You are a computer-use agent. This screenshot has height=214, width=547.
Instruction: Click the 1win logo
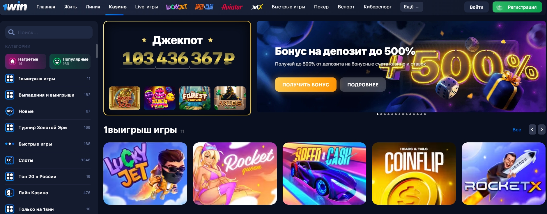tap(15, 6)
